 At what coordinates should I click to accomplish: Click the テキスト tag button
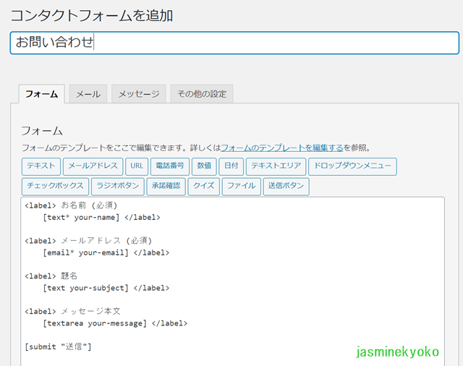[x=41, y=166]
